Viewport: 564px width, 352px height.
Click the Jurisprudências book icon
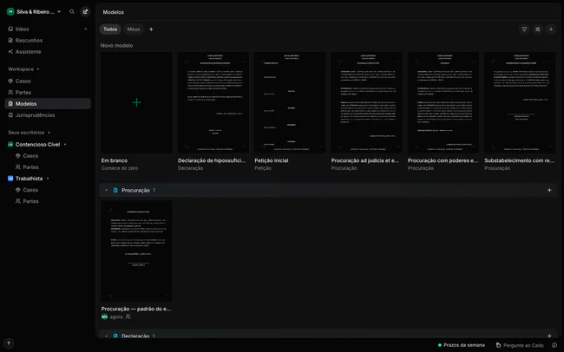pyautogui.click(x=10, y=115)
